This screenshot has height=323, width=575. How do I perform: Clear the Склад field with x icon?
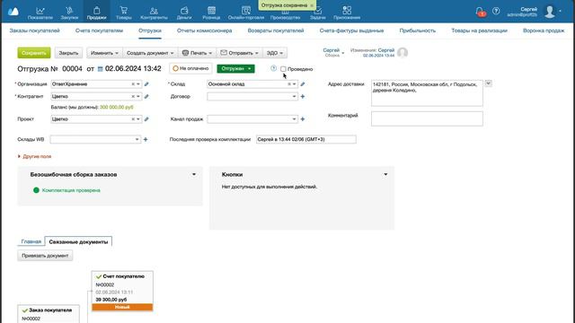(289, 84)
